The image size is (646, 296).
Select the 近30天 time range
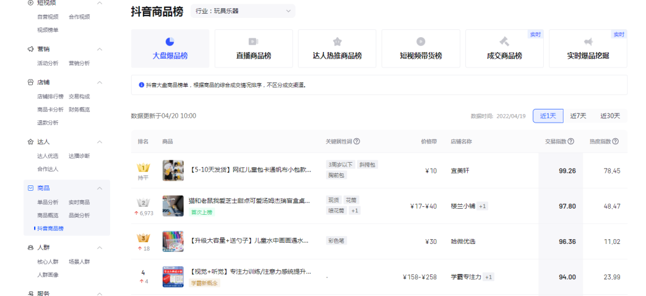pyautogui.click(x=610, y=116)
